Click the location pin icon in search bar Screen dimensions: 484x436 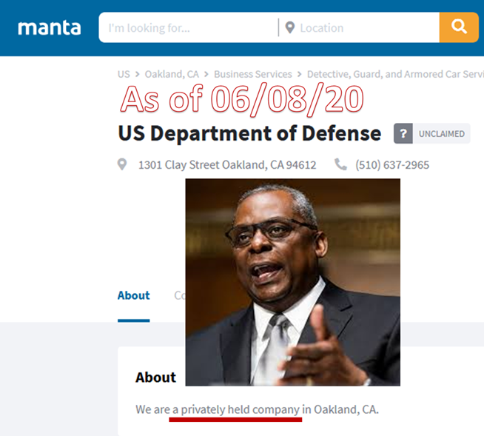tap(290, 28)
